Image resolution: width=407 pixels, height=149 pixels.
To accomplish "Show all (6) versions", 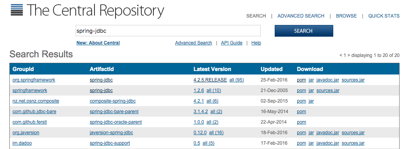I will pyautogui.click(x=212, y=101).
